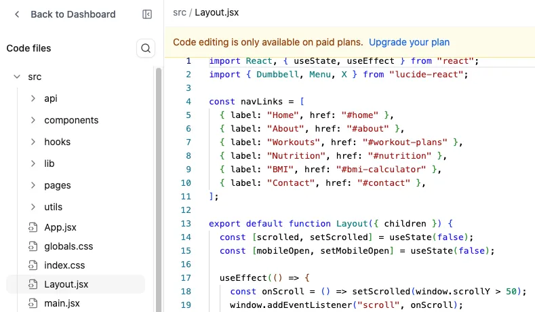Expand the api folder
This screenshot has width=535, height=312.
33,98
